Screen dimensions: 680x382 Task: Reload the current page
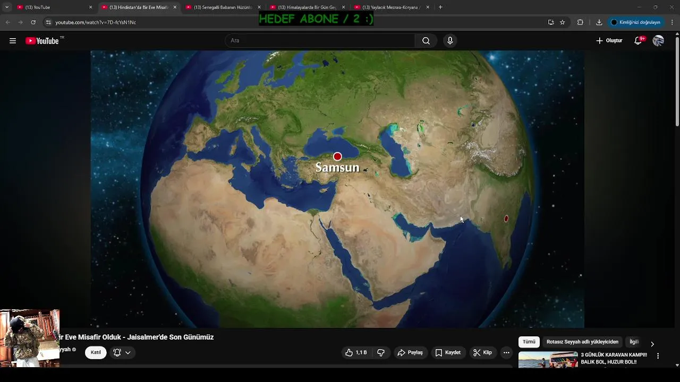tap(33, 22)
